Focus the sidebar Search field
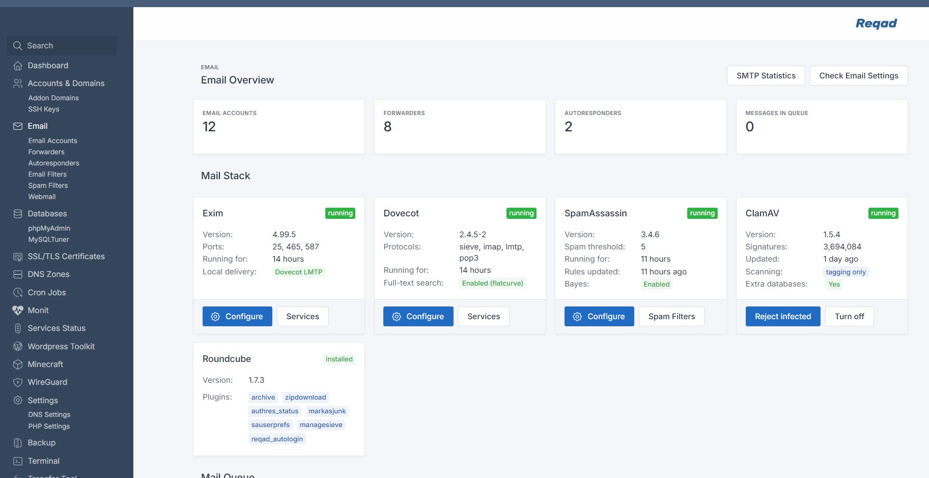This screenshot has width=929, height=478. 62,46
